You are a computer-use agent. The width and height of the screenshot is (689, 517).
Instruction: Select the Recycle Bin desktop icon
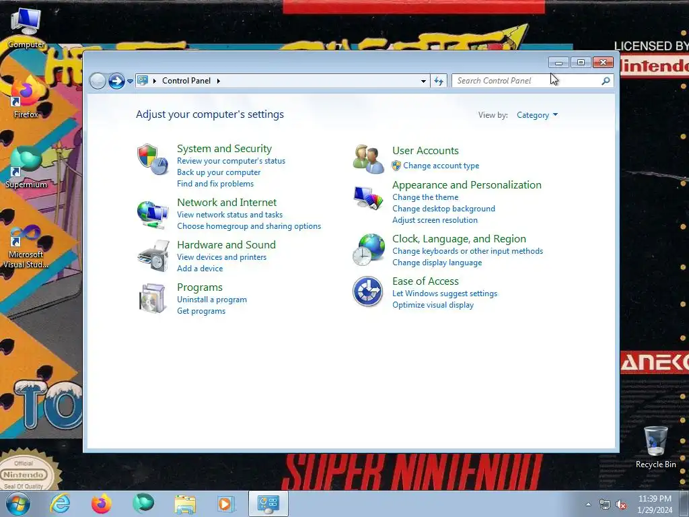[655, 447]
